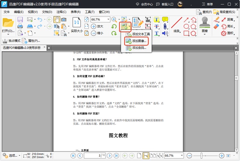The width and height of the screenshot is (240, 161).
Task: Attach a file with the paperclip icon
Action: point(165,26)
